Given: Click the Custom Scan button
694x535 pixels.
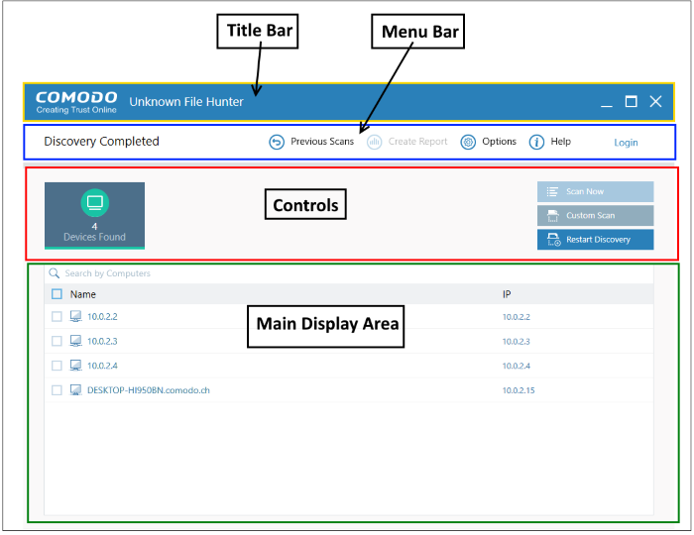Looking at the screenshot, I should tap(595, 215).
